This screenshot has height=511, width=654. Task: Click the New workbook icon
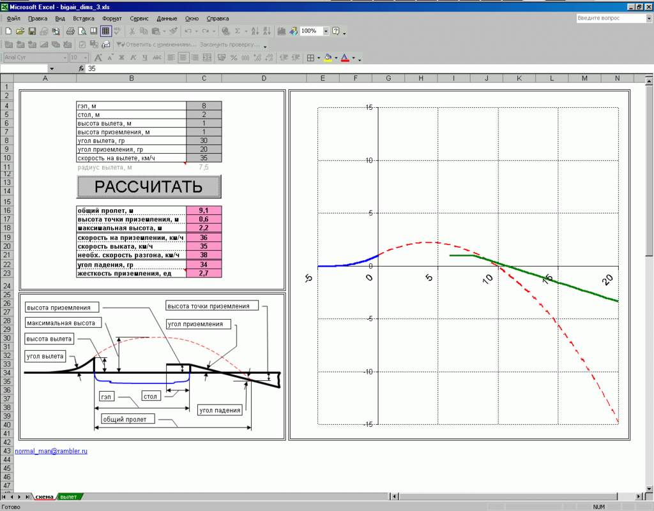click(8, 31)
